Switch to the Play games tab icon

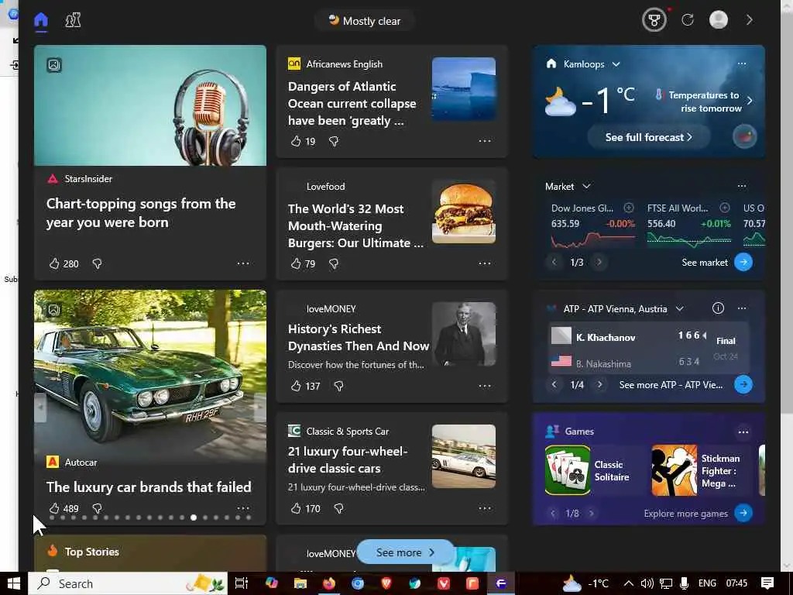[x=73, y=20]
